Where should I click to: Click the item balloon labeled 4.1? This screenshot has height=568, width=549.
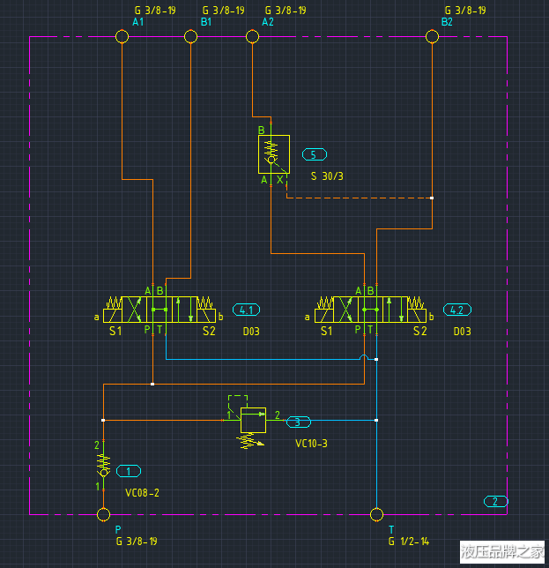coord(245,310)
